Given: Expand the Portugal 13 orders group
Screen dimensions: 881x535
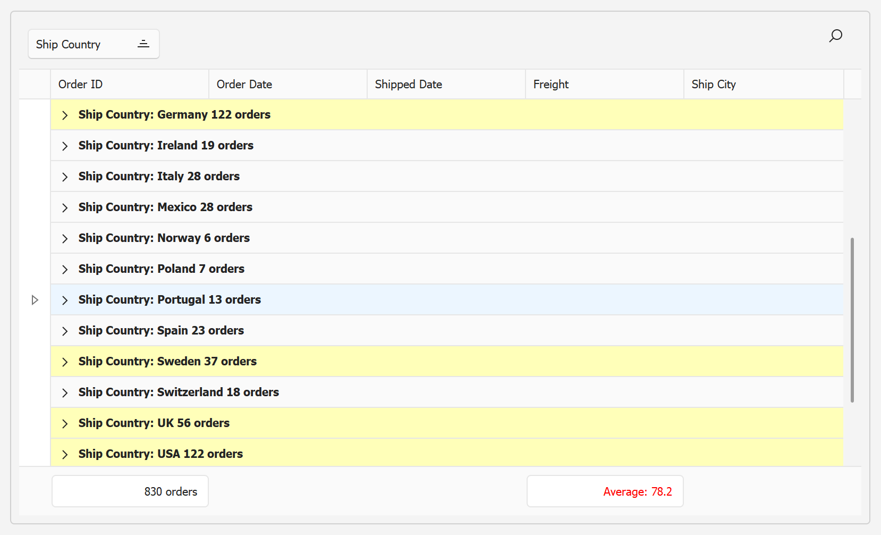Looking at the screenshot, I should point(65,300).
